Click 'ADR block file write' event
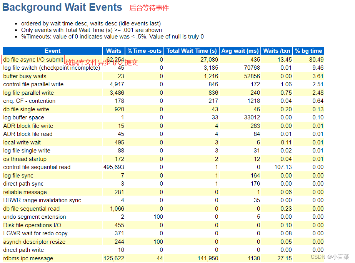Image resolution: width=355 pixels, height=263 pixels. click(28, 126)
